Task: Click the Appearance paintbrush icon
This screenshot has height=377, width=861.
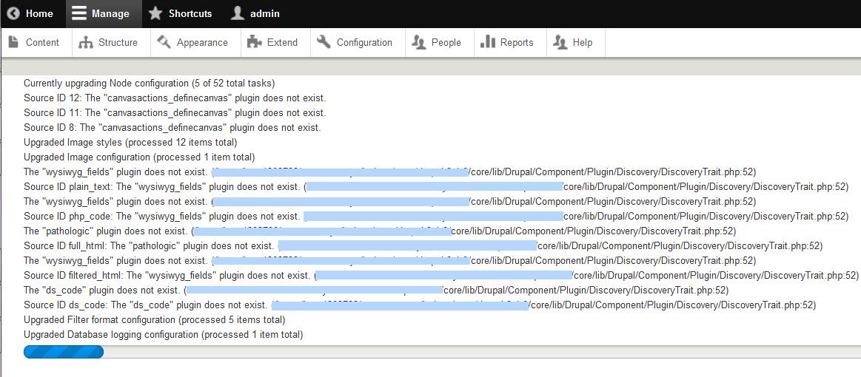Action: (164, 41)
